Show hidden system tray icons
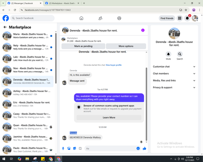The width and height of the screenshot is (203, 162). point(171,159)
